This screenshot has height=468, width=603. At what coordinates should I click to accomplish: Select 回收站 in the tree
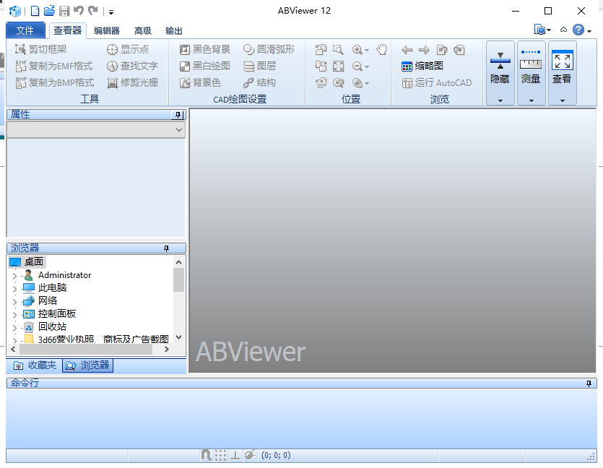(x=52, y=327)
